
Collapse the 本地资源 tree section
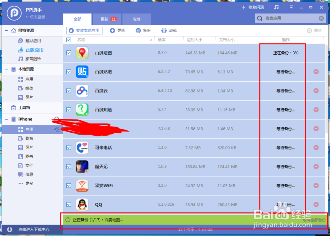(7, 69)
